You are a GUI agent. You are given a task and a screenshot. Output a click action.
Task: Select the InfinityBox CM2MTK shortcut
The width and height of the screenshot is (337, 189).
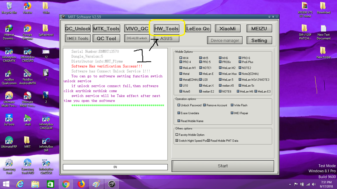(9, 55)
